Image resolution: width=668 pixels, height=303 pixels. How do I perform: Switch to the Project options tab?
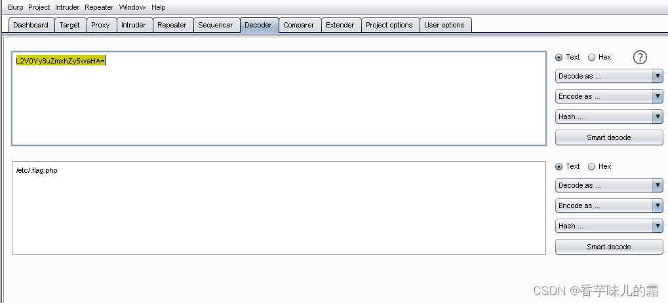click(390, 25)
